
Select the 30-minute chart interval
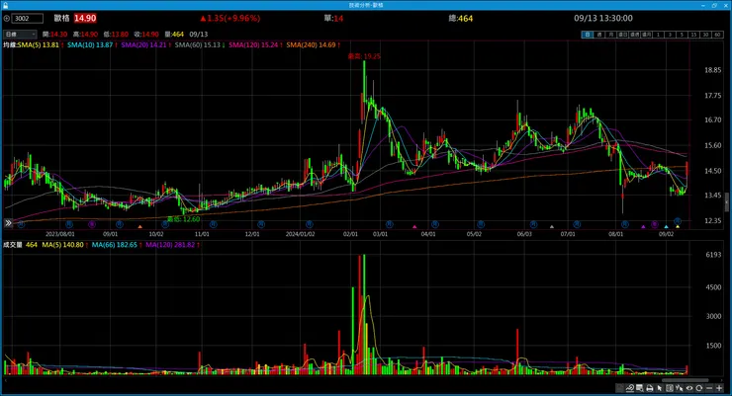tap(706, 35)
